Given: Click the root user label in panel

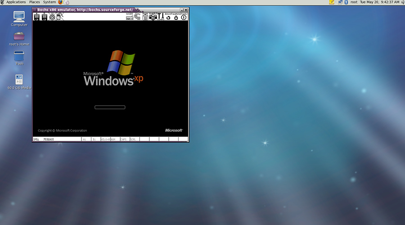Looking at the screenshot, I should [x=354, y=2].
